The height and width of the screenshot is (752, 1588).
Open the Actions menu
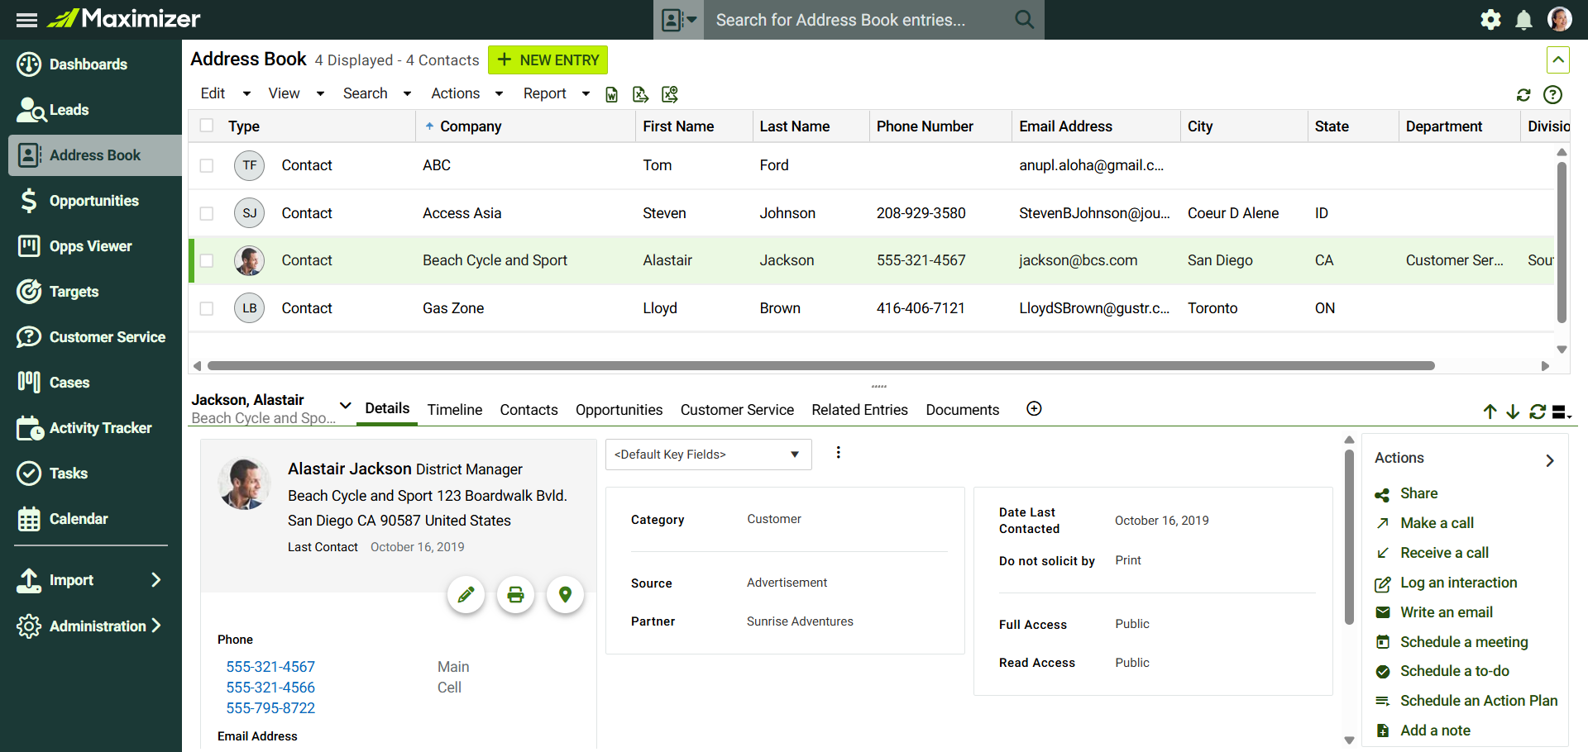tap(467, 93)
